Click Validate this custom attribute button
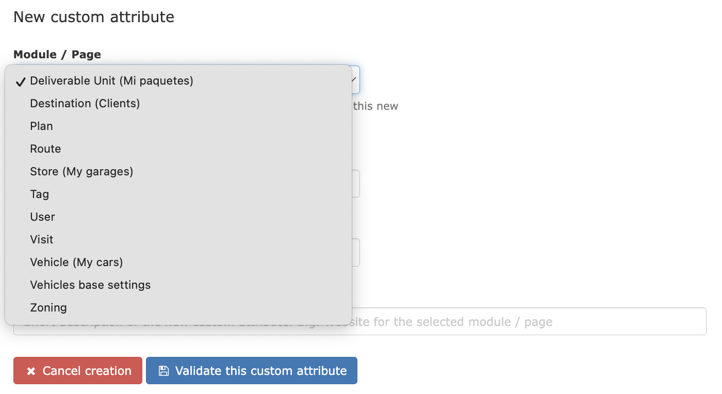Screen dimensions: 722x394 point(251,371)
